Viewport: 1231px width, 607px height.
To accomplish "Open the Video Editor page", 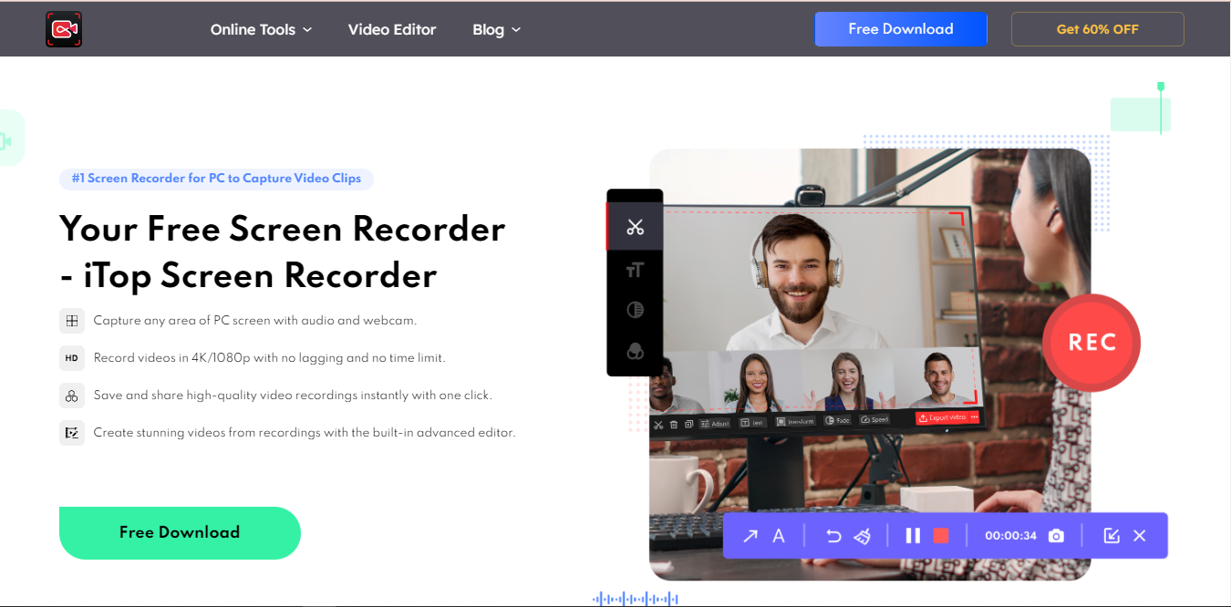I will tap(392, 29).
